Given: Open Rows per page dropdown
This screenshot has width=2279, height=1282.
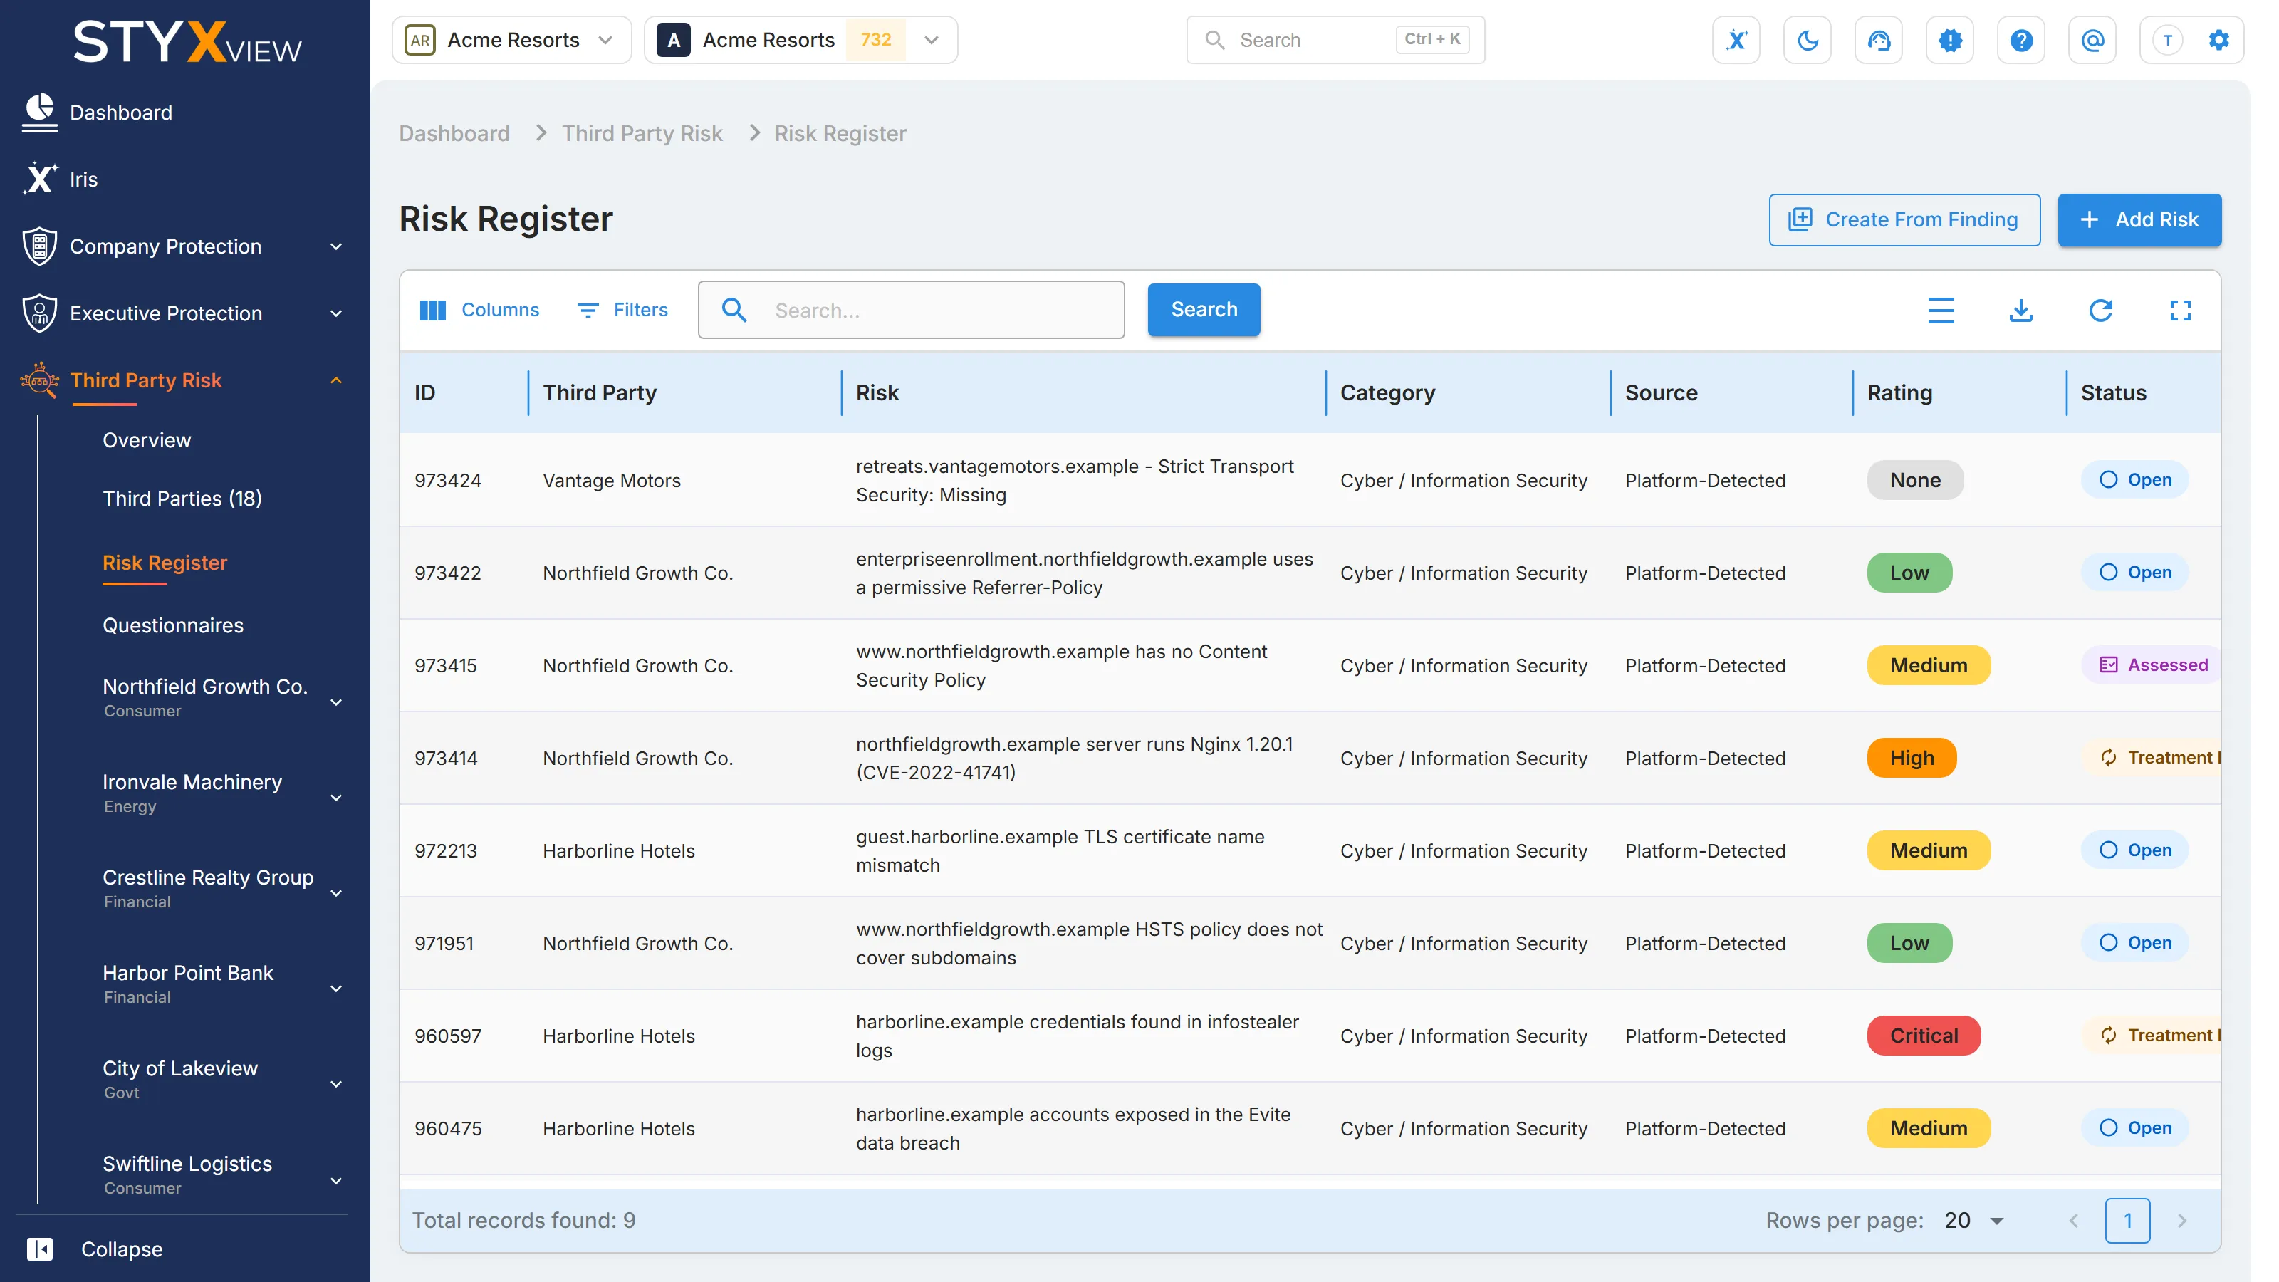Looking at the screenshot, I should point(1975,1221).
